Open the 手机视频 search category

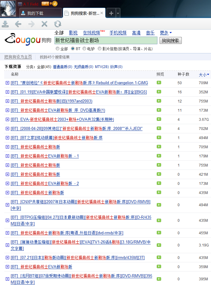pos(118,33)
